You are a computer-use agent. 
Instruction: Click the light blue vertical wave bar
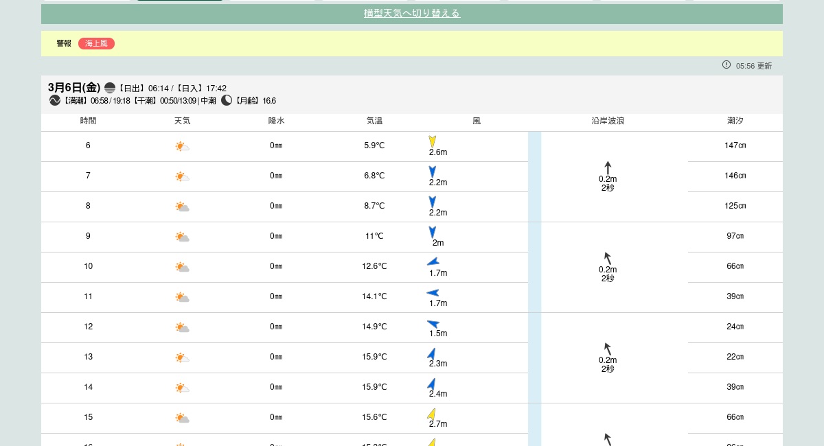tap(534, 288)
